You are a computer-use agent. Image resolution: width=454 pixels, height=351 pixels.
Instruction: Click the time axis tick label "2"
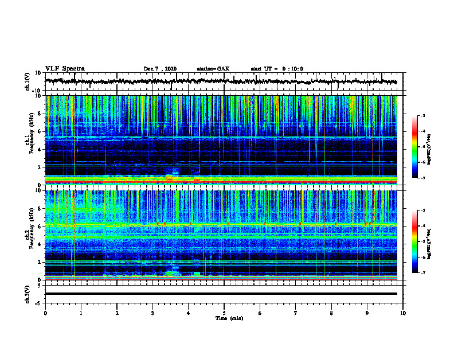click(x=117, y=313)
